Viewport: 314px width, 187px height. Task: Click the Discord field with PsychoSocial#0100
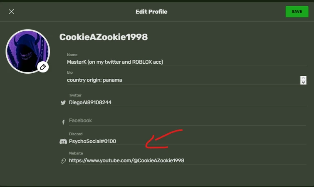point(188,141)
